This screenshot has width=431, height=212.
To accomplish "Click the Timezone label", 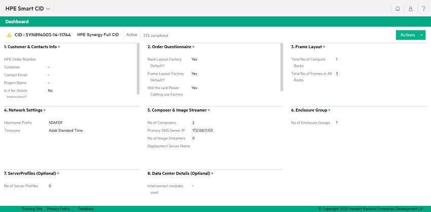I will 12,130.
